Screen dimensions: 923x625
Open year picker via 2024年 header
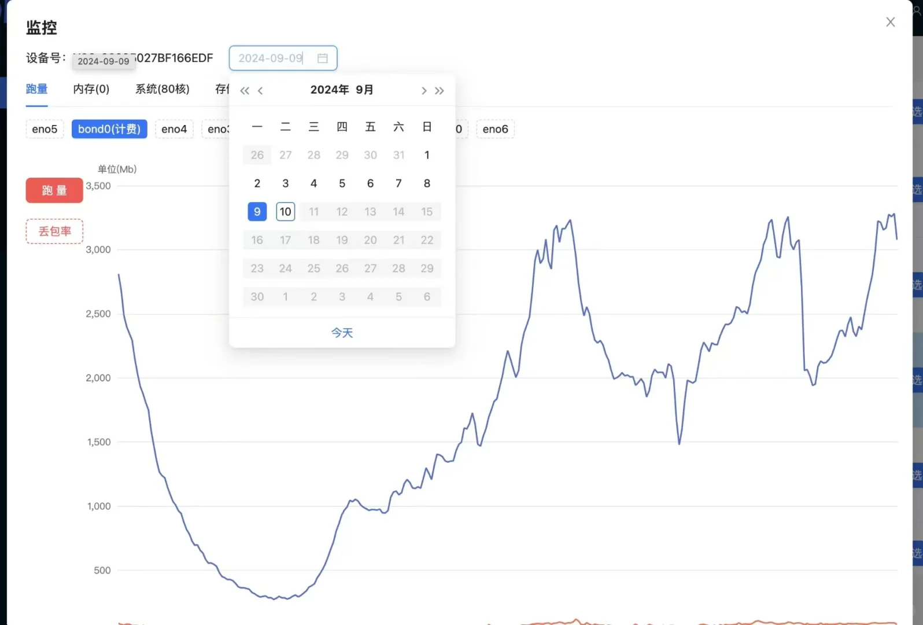[x=330, y=90]
